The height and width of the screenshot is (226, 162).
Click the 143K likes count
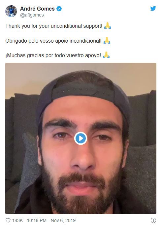(17, 220)
